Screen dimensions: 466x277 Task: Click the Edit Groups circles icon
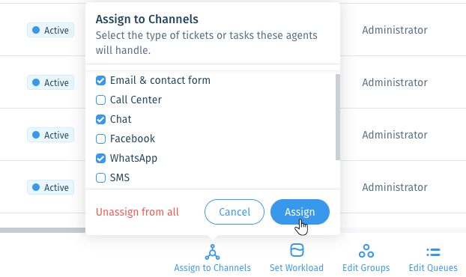click(x=366, y=251)
